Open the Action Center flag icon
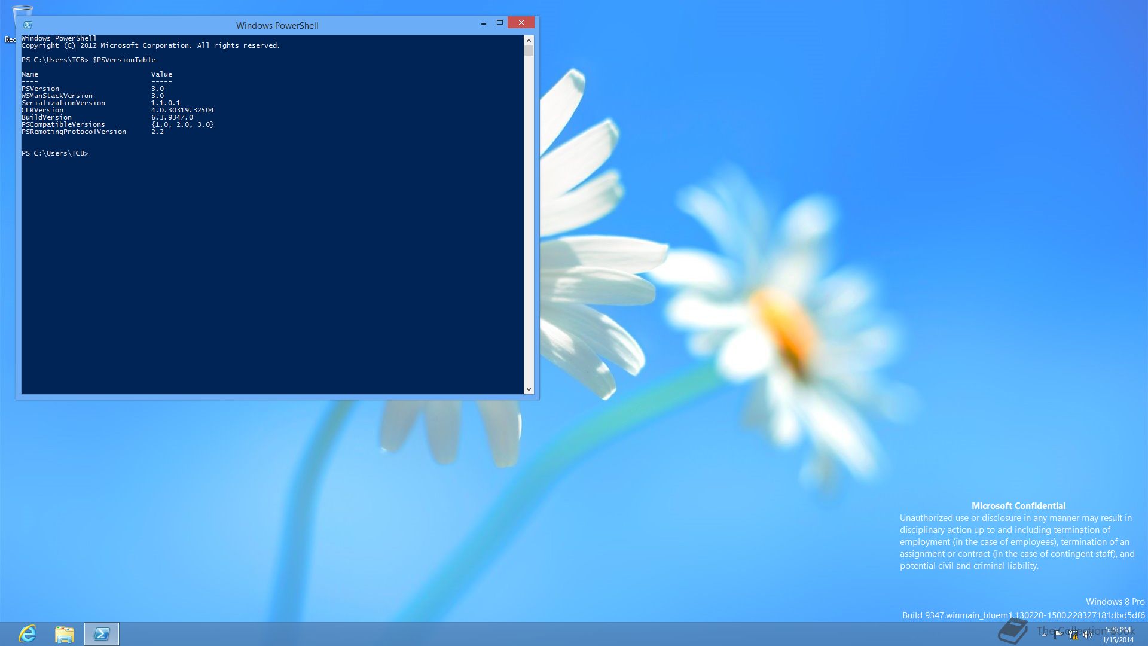The width and height of the screenshot is (1148, 646). [x=1058, y=635]
